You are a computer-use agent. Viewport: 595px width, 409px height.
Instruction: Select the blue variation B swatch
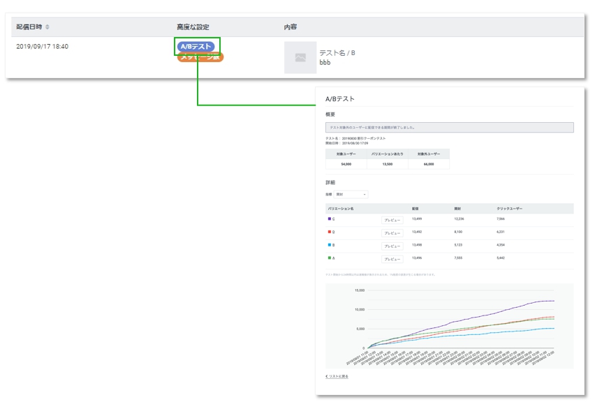point(329,246)
